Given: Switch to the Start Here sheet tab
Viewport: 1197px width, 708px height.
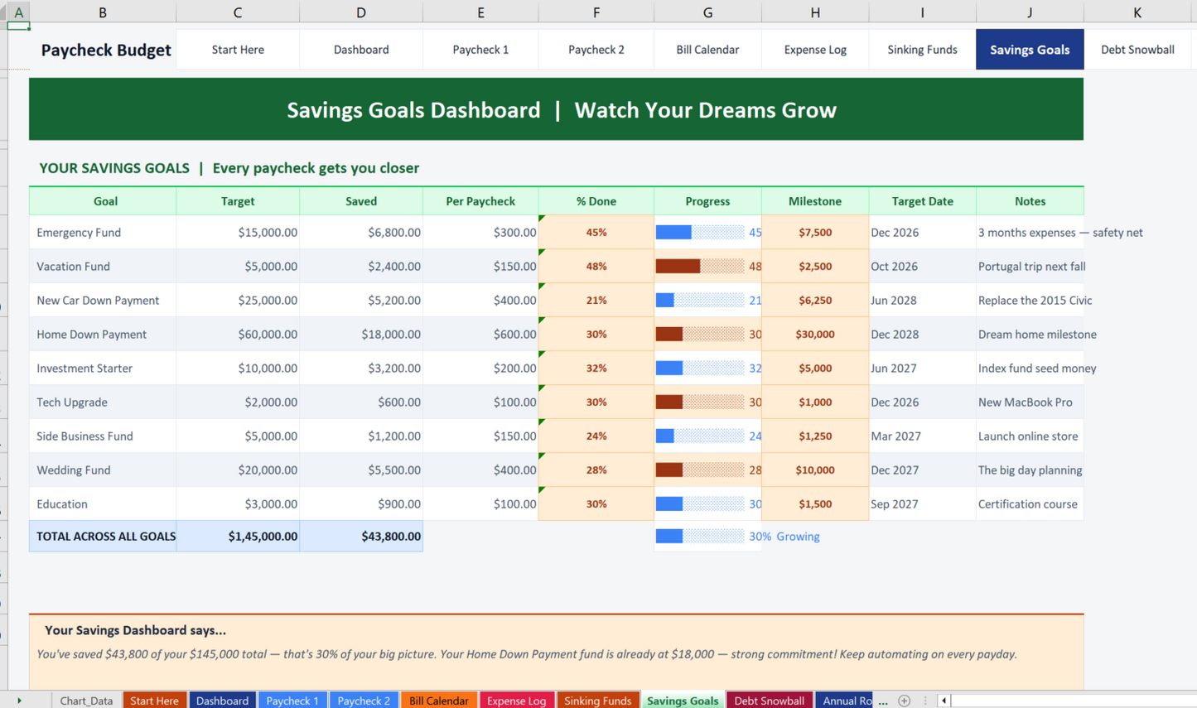Looking at the screenshot, I should pos(154,701).
